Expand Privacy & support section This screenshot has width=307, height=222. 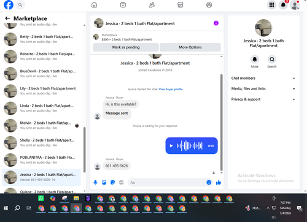click(263, 99)
